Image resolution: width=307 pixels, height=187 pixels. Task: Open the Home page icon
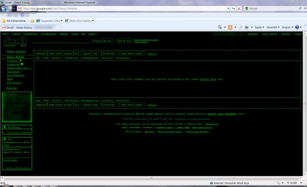pos(220,27)
